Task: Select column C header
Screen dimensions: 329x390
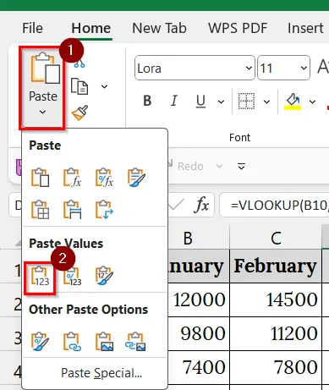Action: [276, 238]
